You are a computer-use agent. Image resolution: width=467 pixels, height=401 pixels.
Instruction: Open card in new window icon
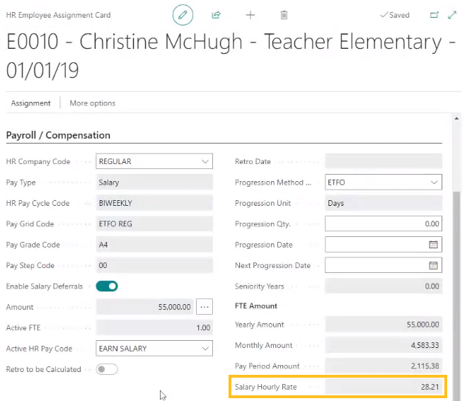point(434,15)
